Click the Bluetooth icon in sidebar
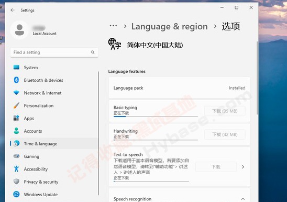287x202 pixels. [16, 80]
